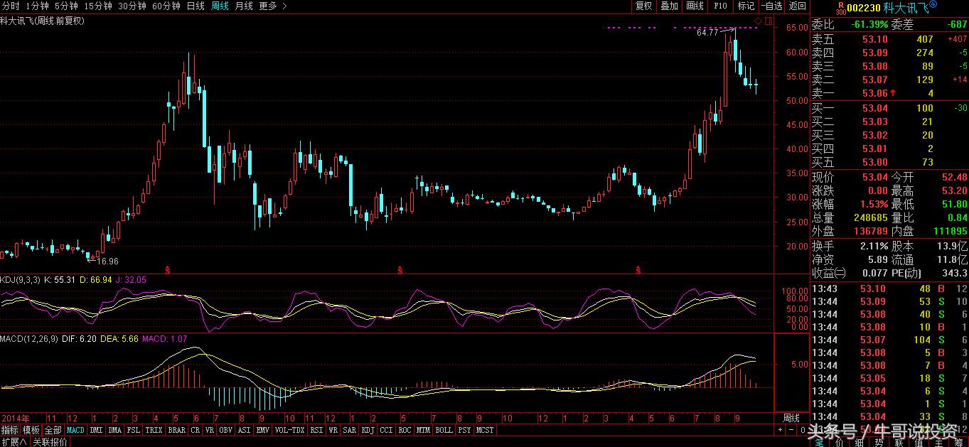Viewport: 969px width, 447px height.
Task: Toggle 叠加 overlay comparison
Action: 669,6
